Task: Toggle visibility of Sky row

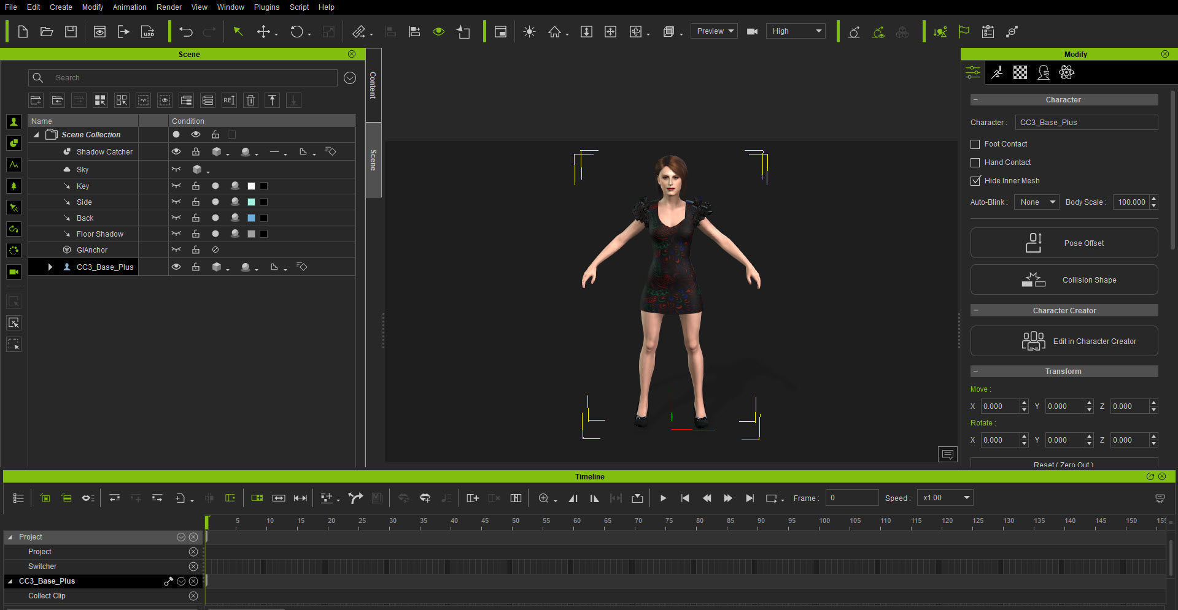Action: tap(176, 169)
